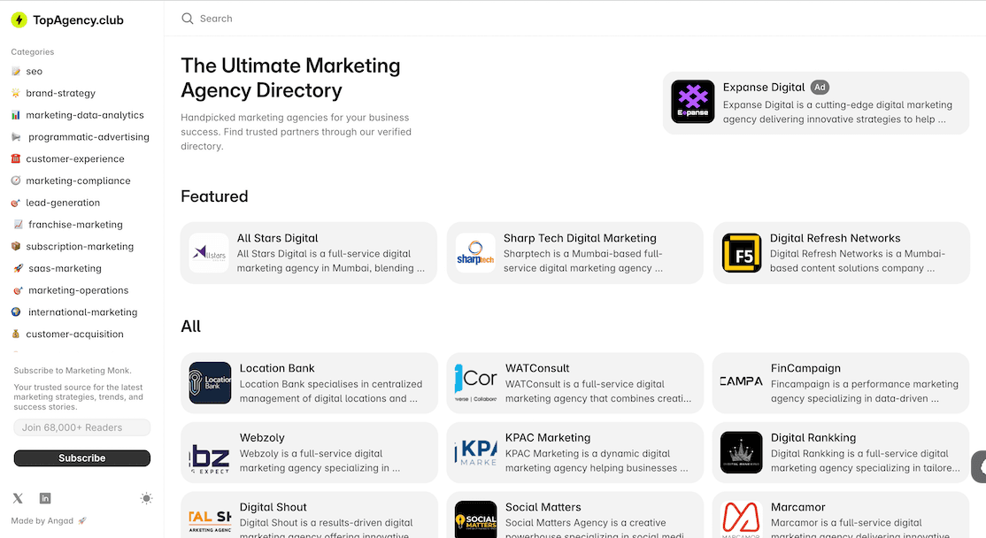Viewport: 986px width, 538px height.
Task: Open the WATConsult agency listing
Action: (575, 383)
